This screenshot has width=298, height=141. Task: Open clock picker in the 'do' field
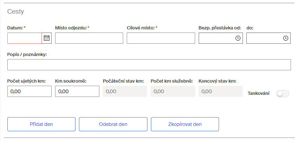(x=285, y=38)
